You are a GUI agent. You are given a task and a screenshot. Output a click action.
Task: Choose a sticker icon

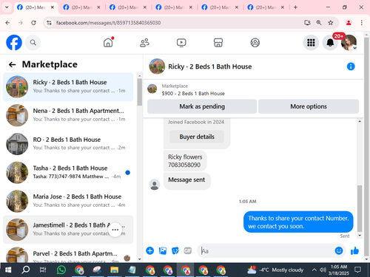point(175,250)
